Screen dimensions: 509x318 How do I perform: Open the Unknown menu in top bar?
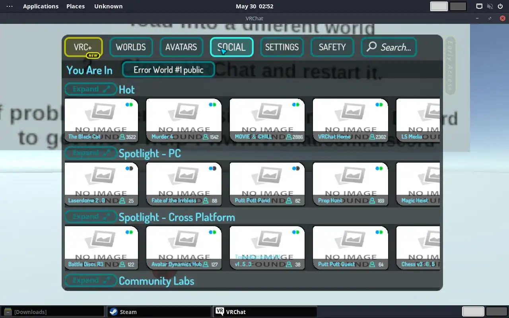click(x=108, y=6)
